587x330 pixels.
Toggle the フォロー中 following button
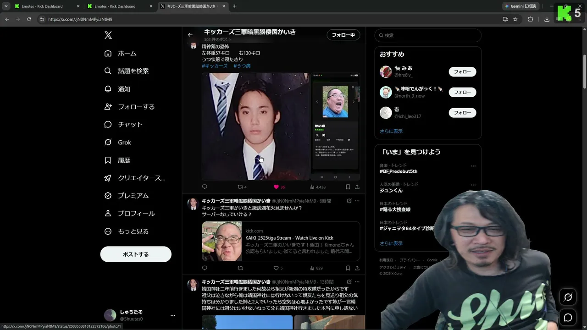coord(343,35)
